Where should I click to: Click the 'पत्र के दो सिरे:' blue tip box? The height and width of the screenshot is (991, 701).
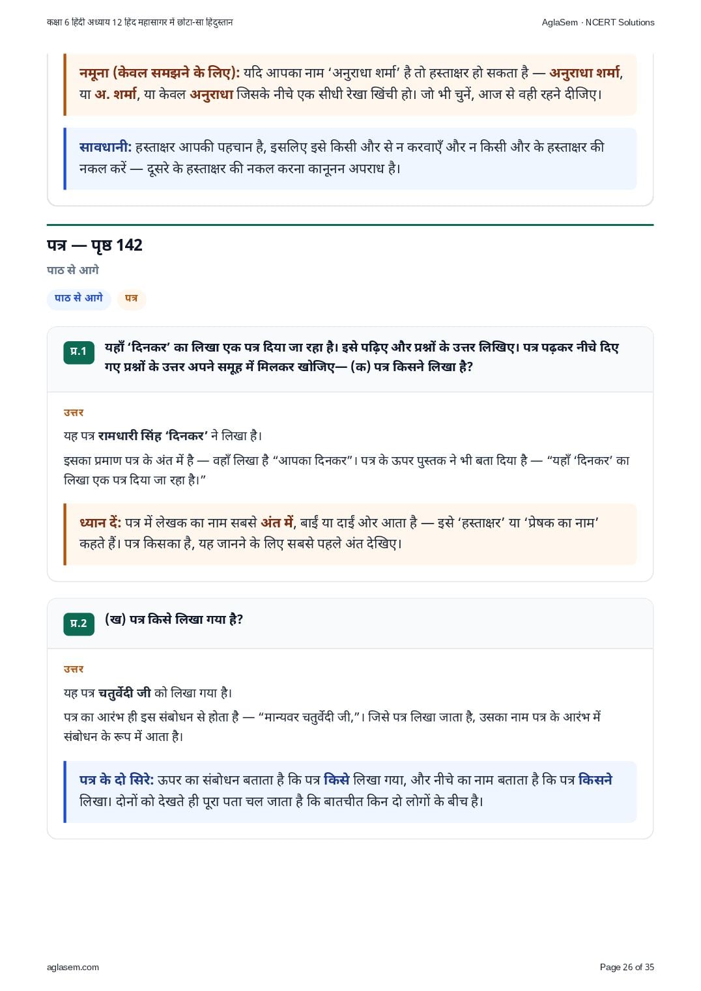[350, 791]
